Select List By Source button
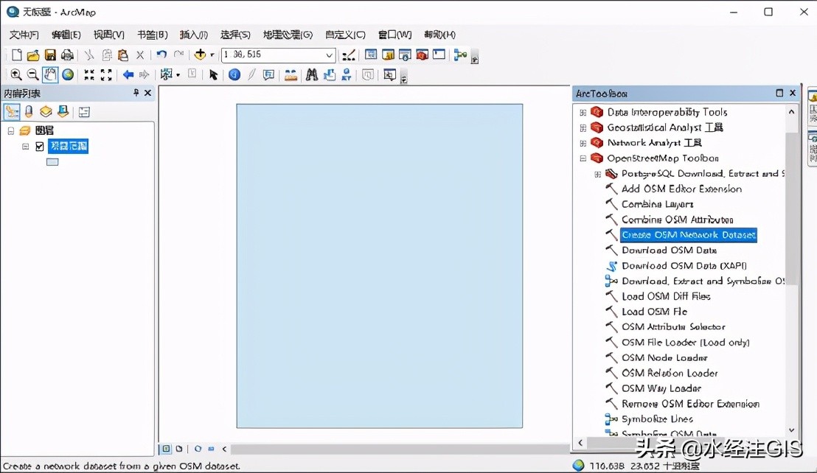817x473 pixels. pos(29,111)
